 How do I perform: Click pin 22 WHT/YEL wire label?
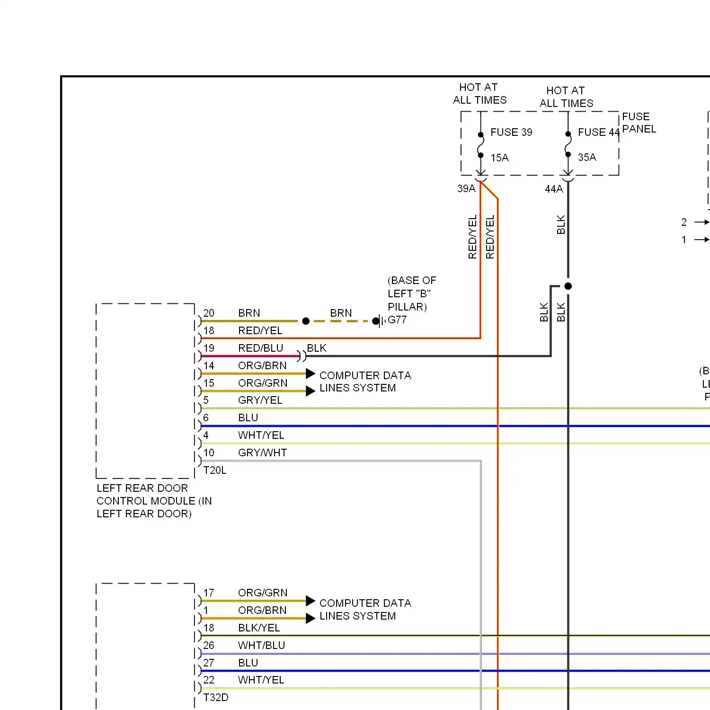tap(261, 680)
